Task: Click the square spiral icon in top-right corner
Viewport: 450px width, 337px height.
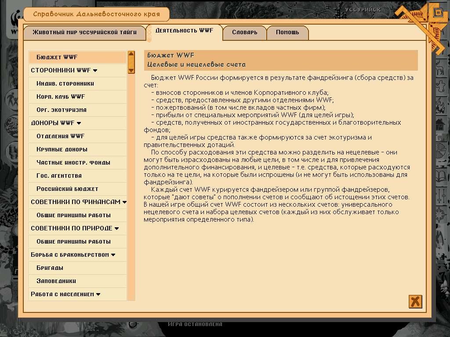Action: click(x=438, y=13)
